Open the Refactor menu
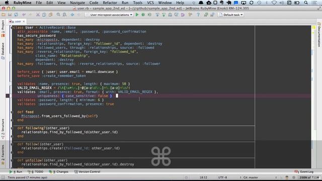 point(110,3)
